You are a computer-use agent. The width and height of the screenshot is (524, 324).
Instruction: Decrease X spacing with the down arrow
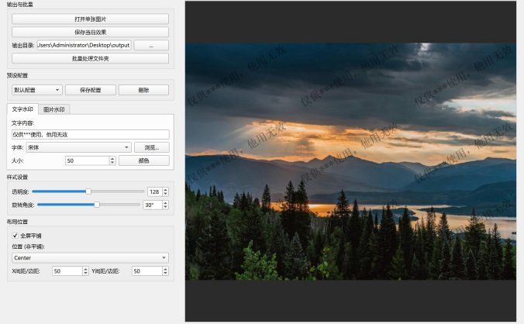(x=85, y=273)
